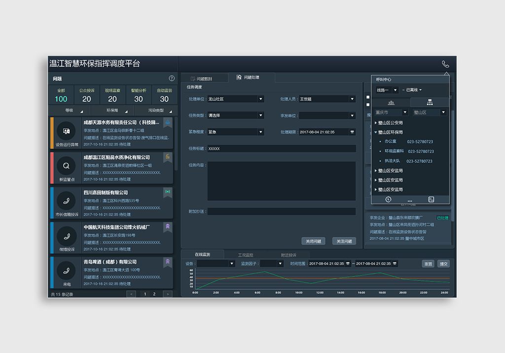505x353 pixels.
Task: Tick the upper checkbox behind the 呼叫中心 popup
Action: tap(368, 97)
